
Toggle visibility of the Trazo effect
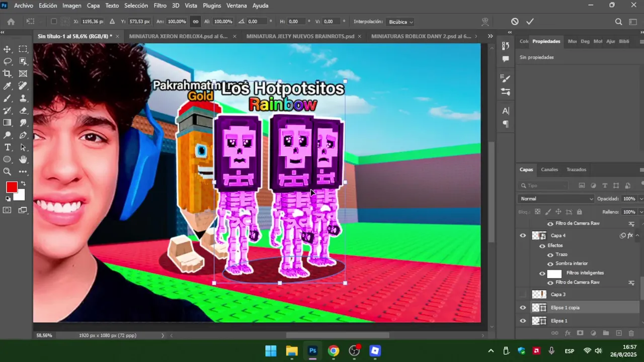point(550,255)
